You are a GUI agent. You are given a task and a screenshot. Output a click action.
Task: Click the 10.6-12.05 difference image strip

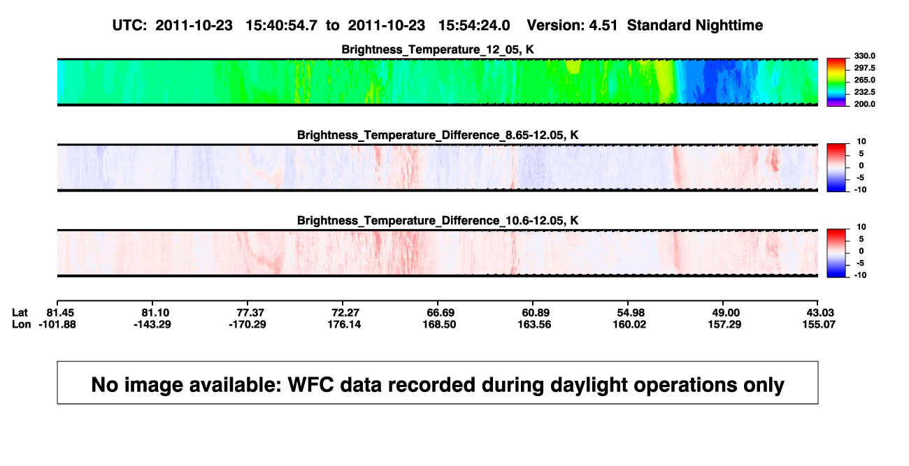(438, 253)
